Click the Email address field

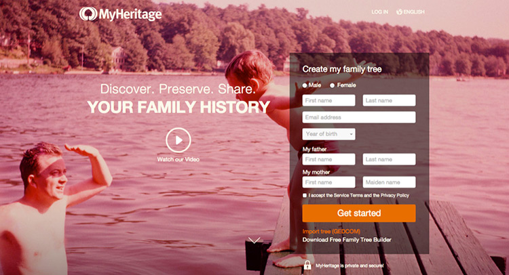[x=359, y=117]
